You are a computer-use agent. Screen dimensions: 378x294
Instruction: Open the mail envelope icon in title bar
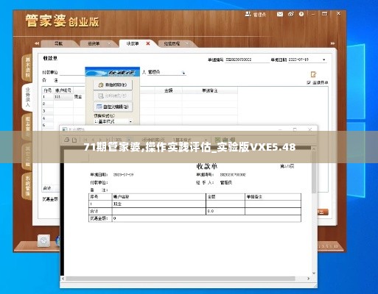click(280, 14)
